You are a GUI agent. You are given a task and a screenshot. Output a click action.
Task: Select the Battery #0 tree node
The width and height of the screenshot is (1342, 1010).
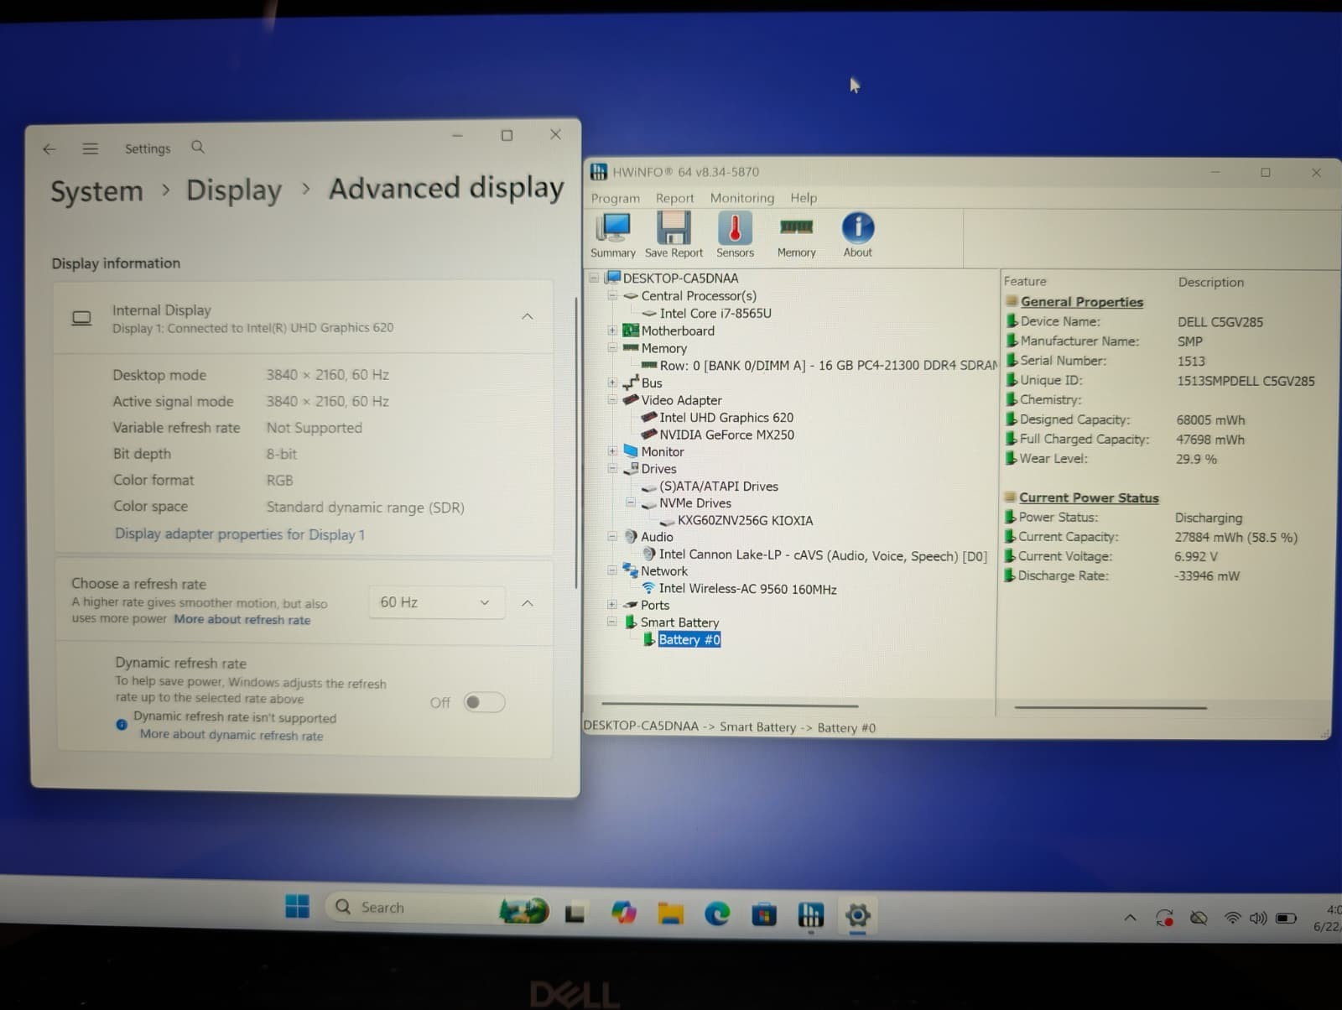click(689, 639)
